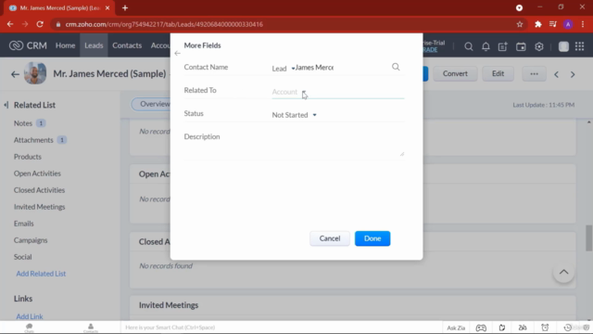
Task: Click the Add Link link
Action: point(30,316)
